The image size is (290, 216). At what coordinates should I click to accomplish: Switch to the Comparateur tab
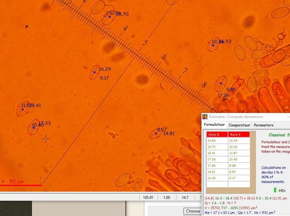[239, 125]
